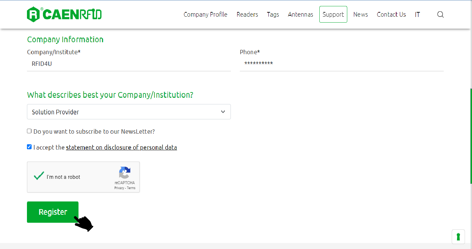
Task: Click into the Company/Institute field
Action: tap(129, 64)
